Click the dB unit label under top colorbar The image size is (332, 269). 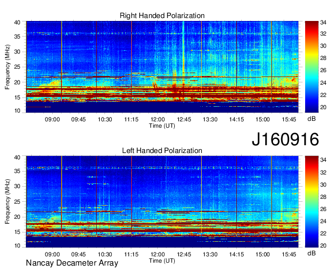pyautogui.click(x=311, y=119)
